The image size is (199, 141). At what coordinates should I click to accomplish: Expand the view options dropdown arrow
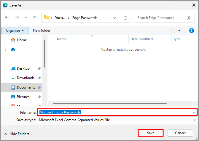pyautogui.click(x=179, y=31)
